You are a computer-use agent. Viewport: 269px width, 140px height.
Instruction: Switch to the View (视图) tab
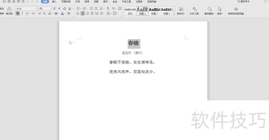96,2
